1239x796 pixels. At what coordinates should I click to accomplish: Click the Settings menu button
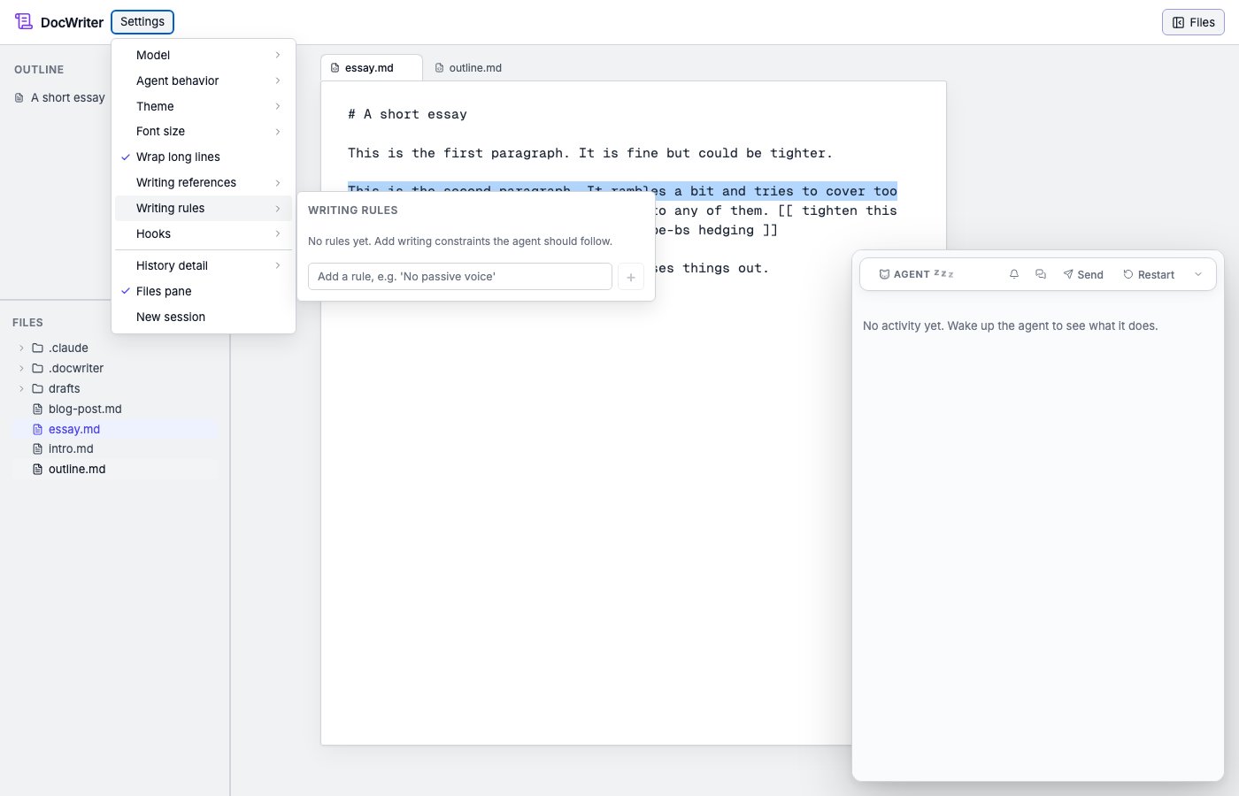(x=142, y=22)
